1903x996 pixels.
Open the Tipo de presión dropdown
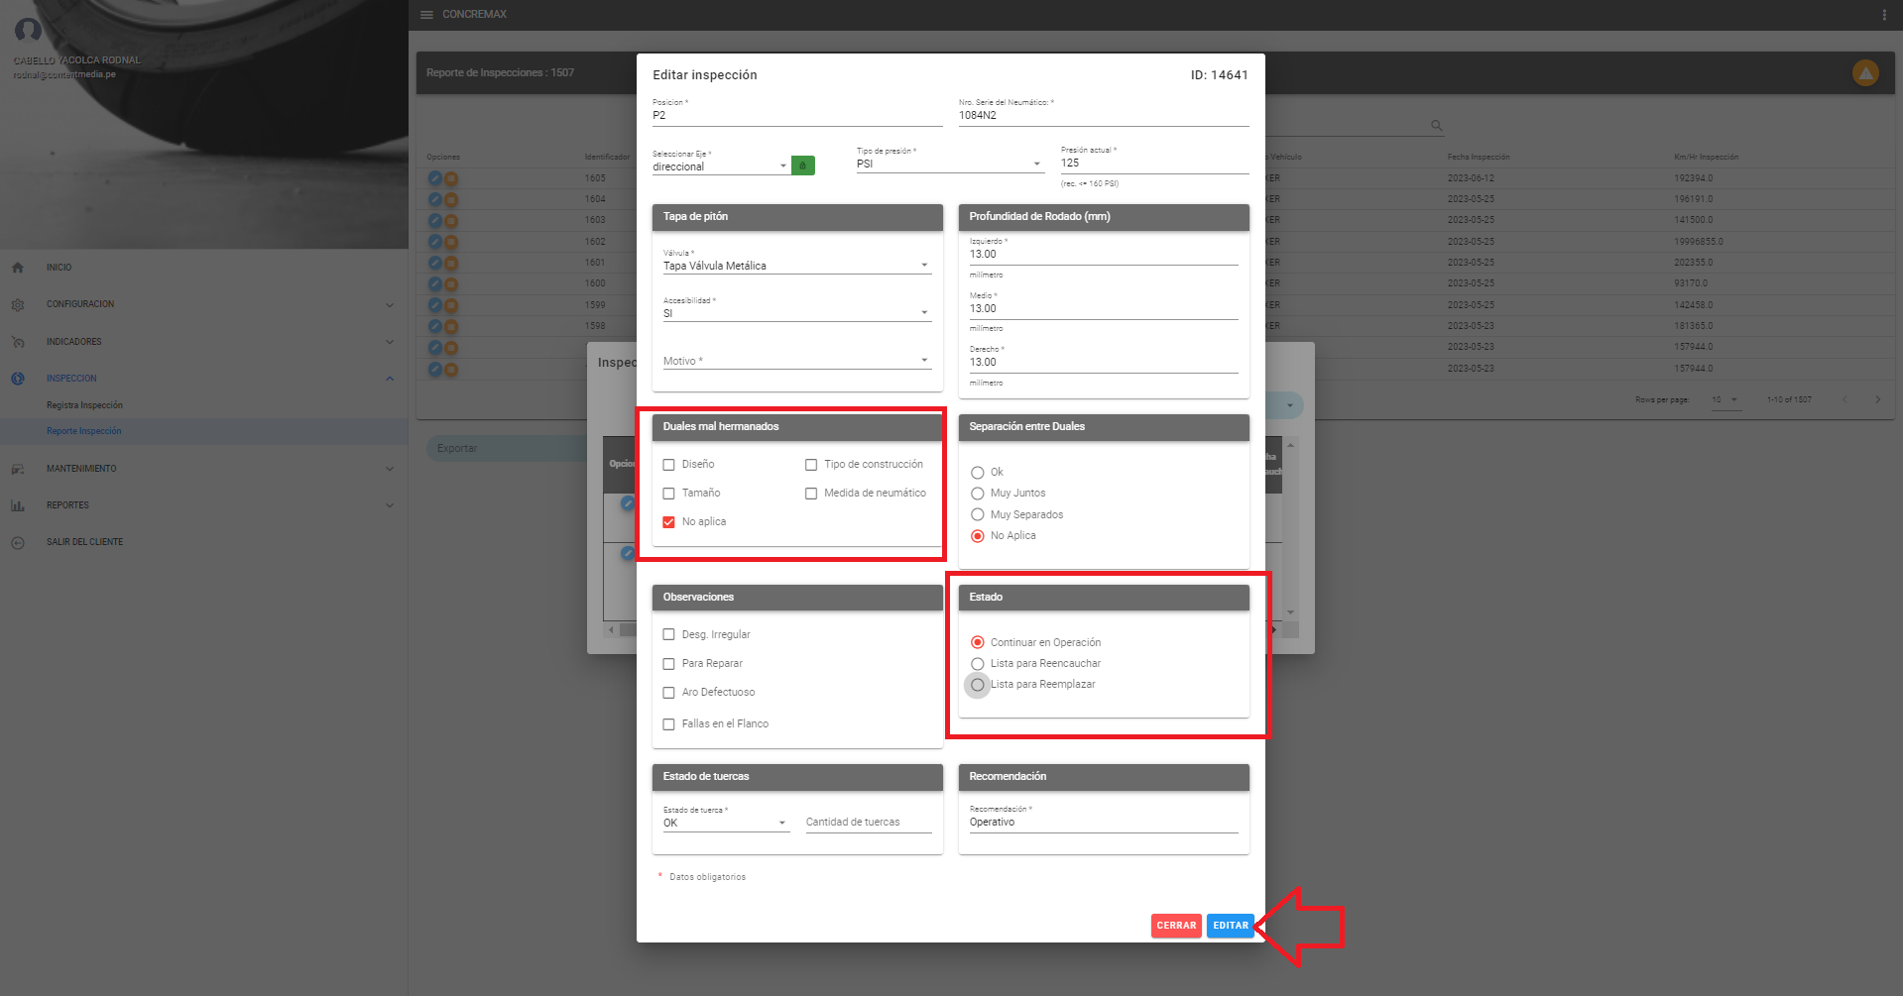pyautogui.click(x=949, y=164)
